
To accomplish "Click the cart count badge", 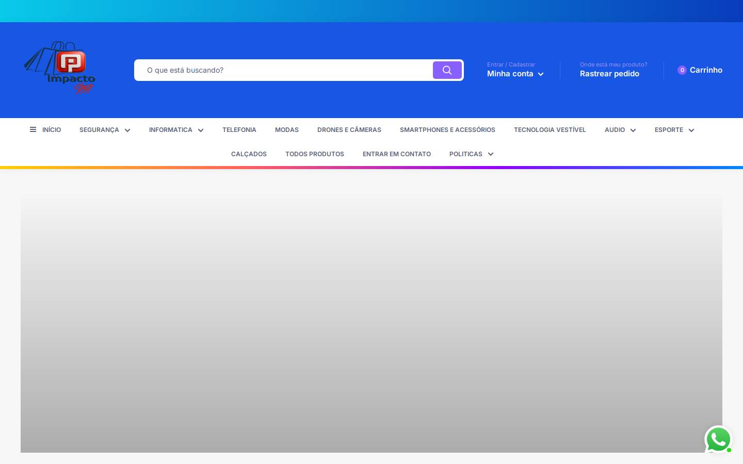I will click(682, 70).
